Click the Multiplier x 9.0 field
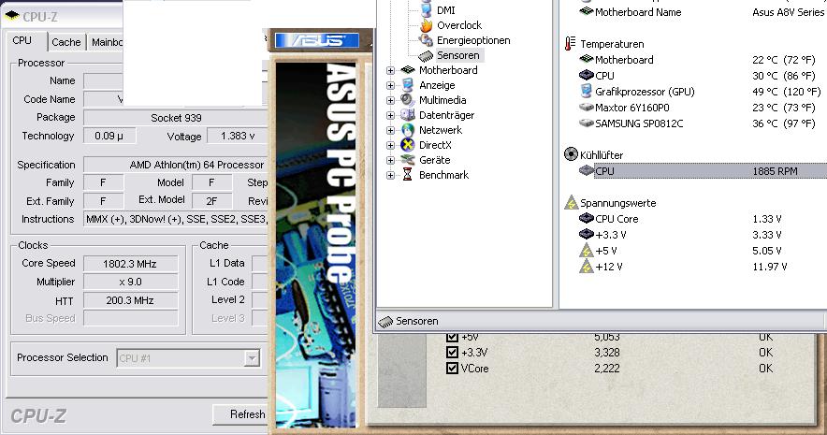Image resolution: width=827 pixels, height=435 pixels. tap(130, 282)
